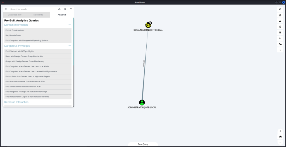Click the Dangerous Privileges heading text
Viewport: 286px width, 147px height.
click(x=17, y=46)
